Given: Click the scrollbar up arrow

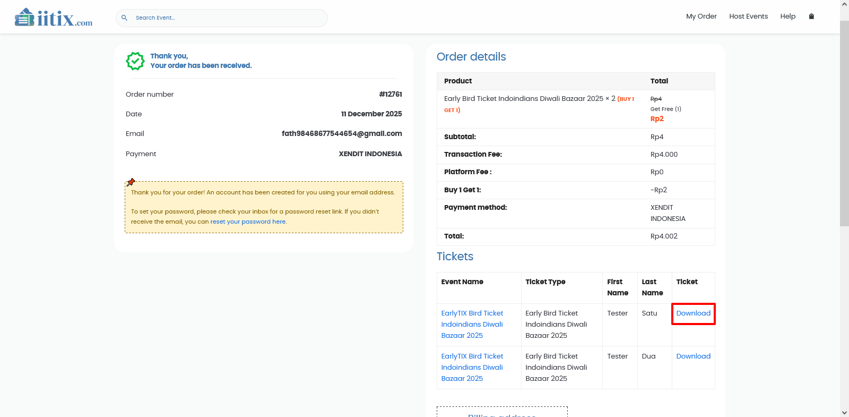Looking at the screenshot, I should [844, 4].
